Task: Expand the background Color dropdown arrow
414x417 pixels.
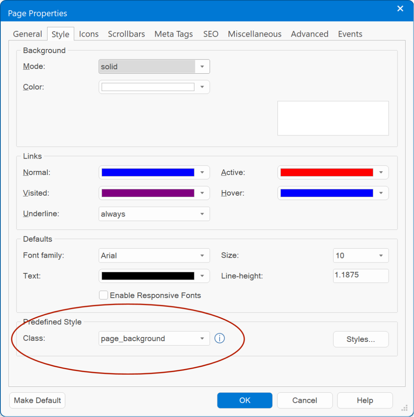Action: tap(202, 87)
